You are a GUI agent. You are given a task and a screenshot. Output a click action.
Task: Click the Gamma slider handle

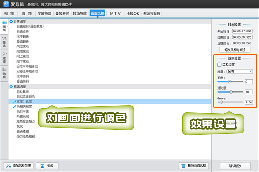point(221,102)
